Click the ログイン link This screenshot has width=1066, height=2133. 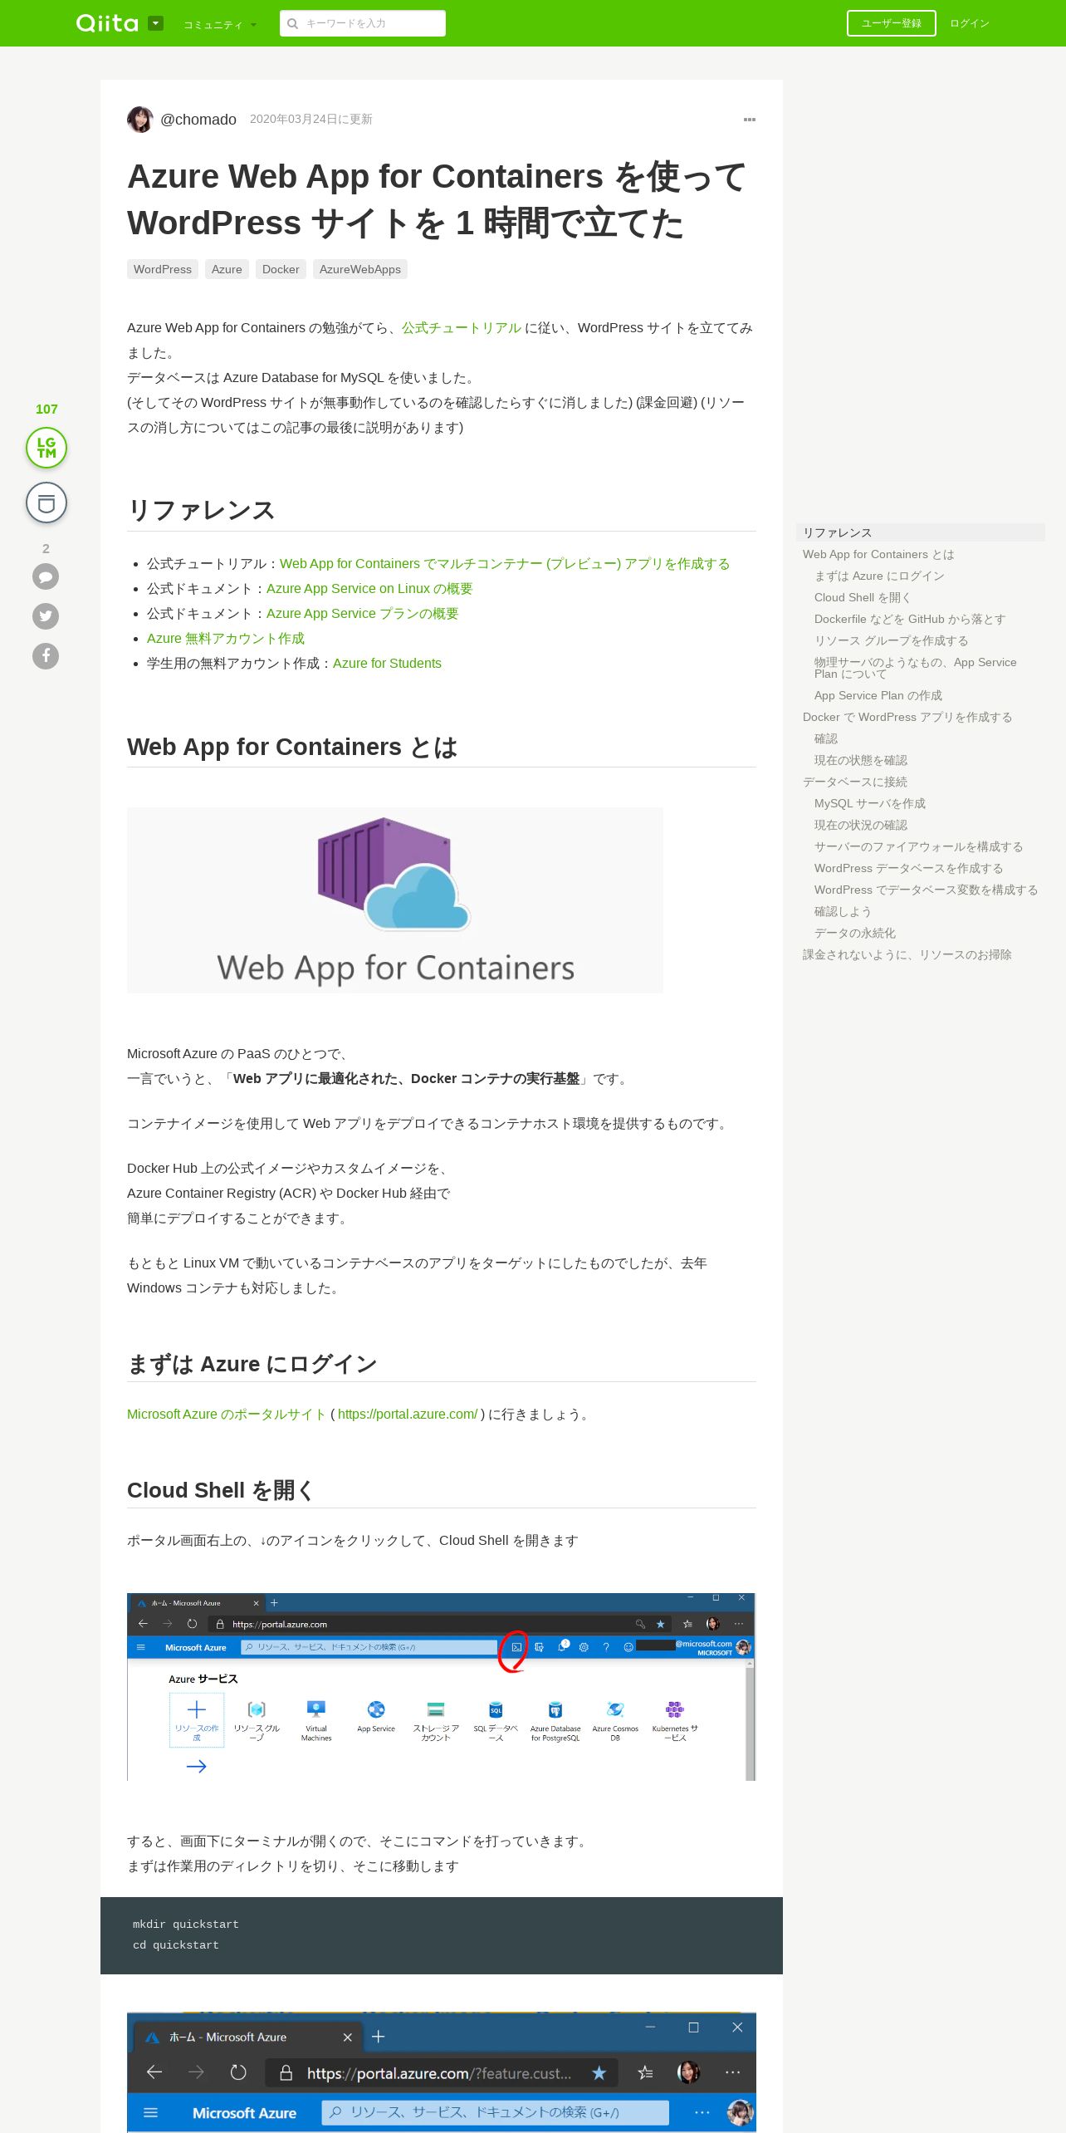[x=969, y=23]
